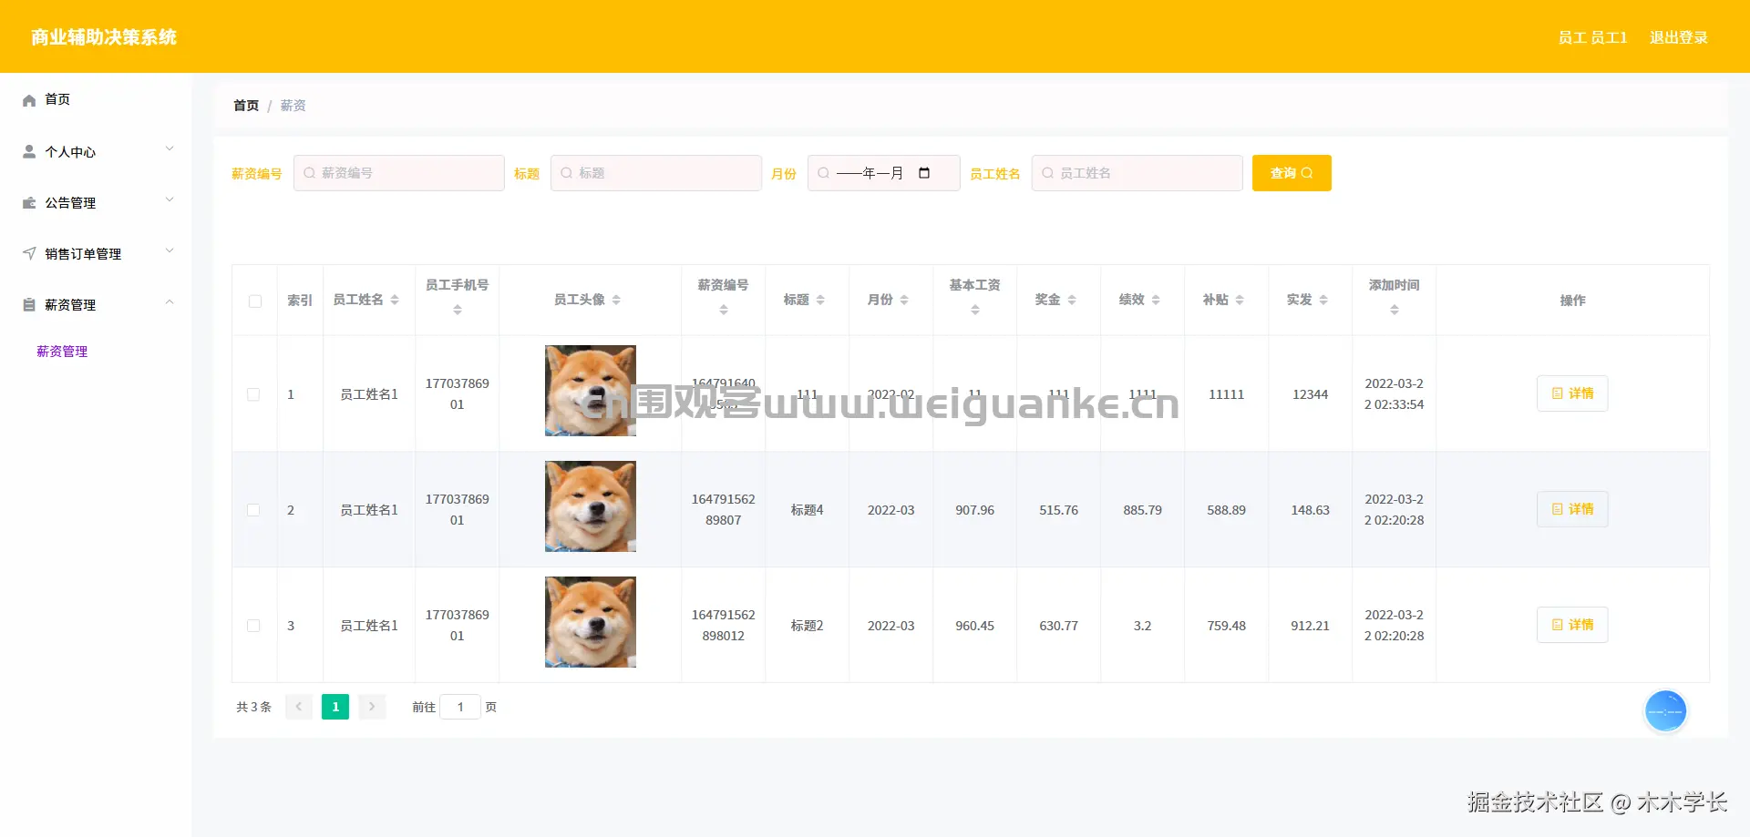Click the employee avatar in row 1

click(591, 391)
